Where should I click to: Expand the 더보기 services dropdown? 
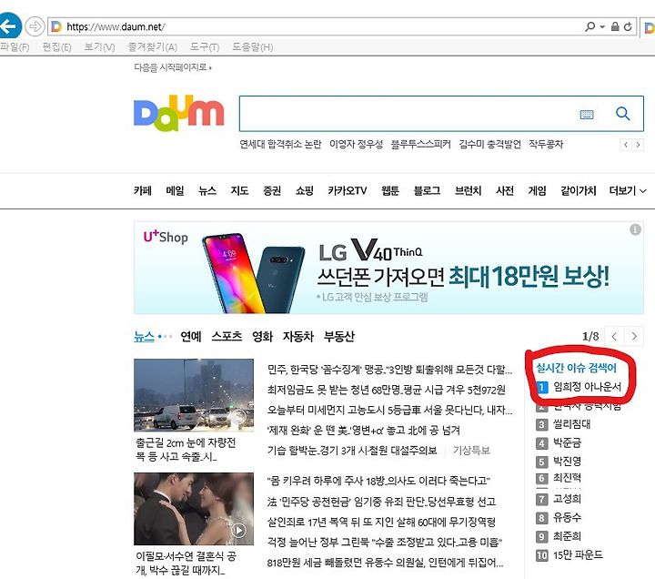coord(628,190)
